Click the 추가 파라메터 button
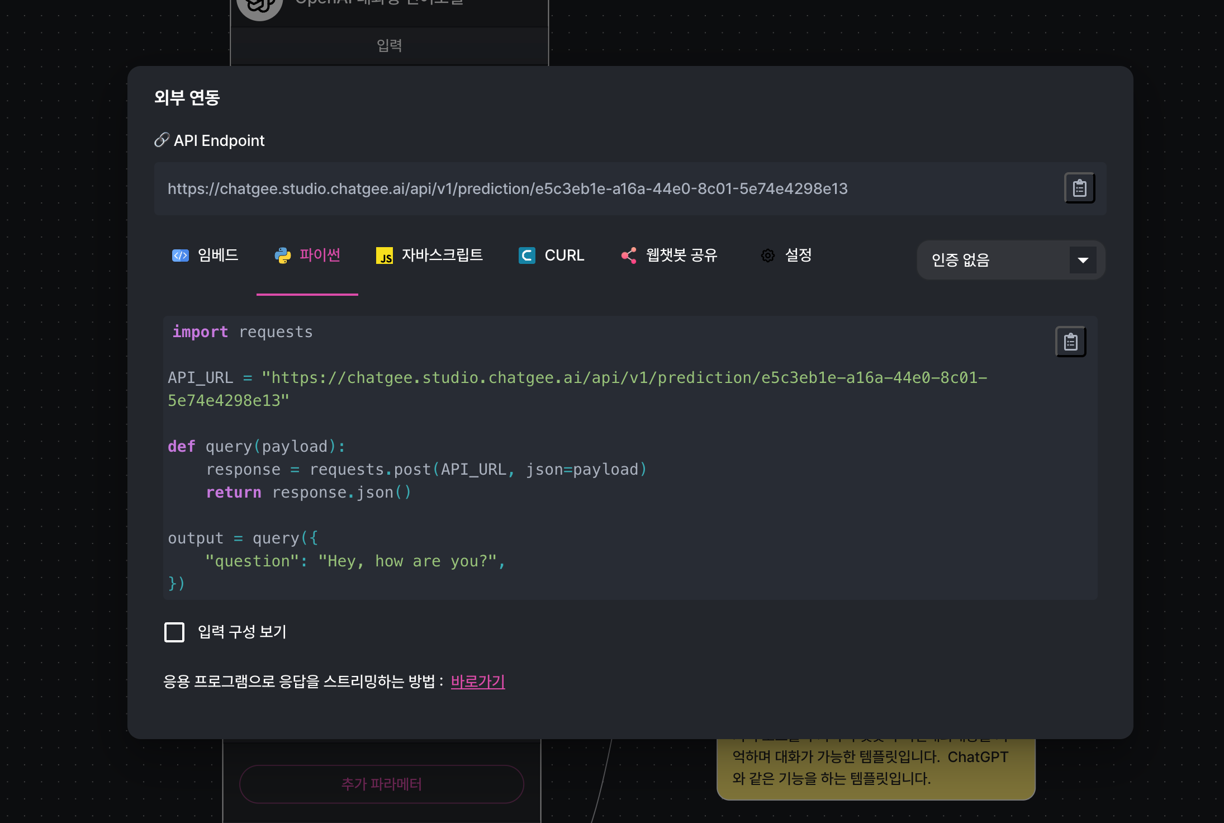 (381, 784)
